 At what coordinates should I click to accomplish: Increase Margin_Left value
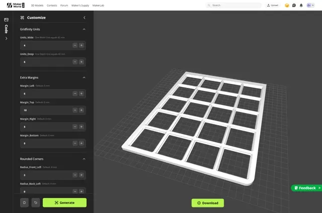coord(82,93)
